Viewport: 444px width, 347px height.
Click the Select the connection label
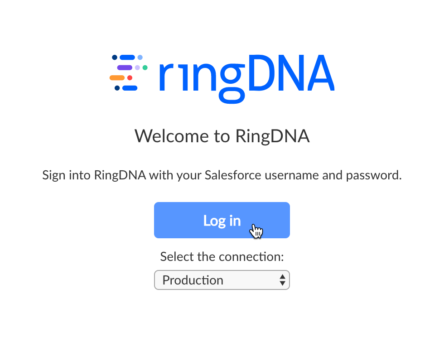[x=222, y=256]
